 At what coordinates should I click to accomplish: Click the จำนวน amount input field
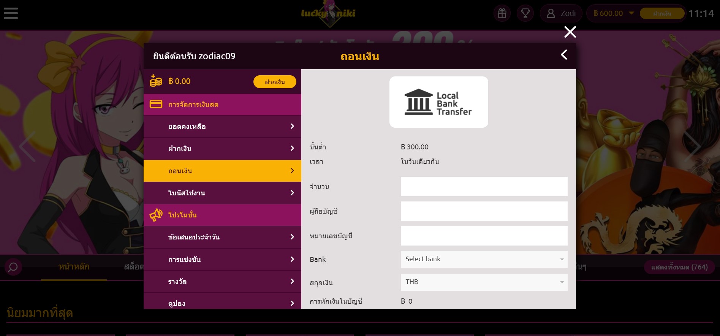point(484,186)
